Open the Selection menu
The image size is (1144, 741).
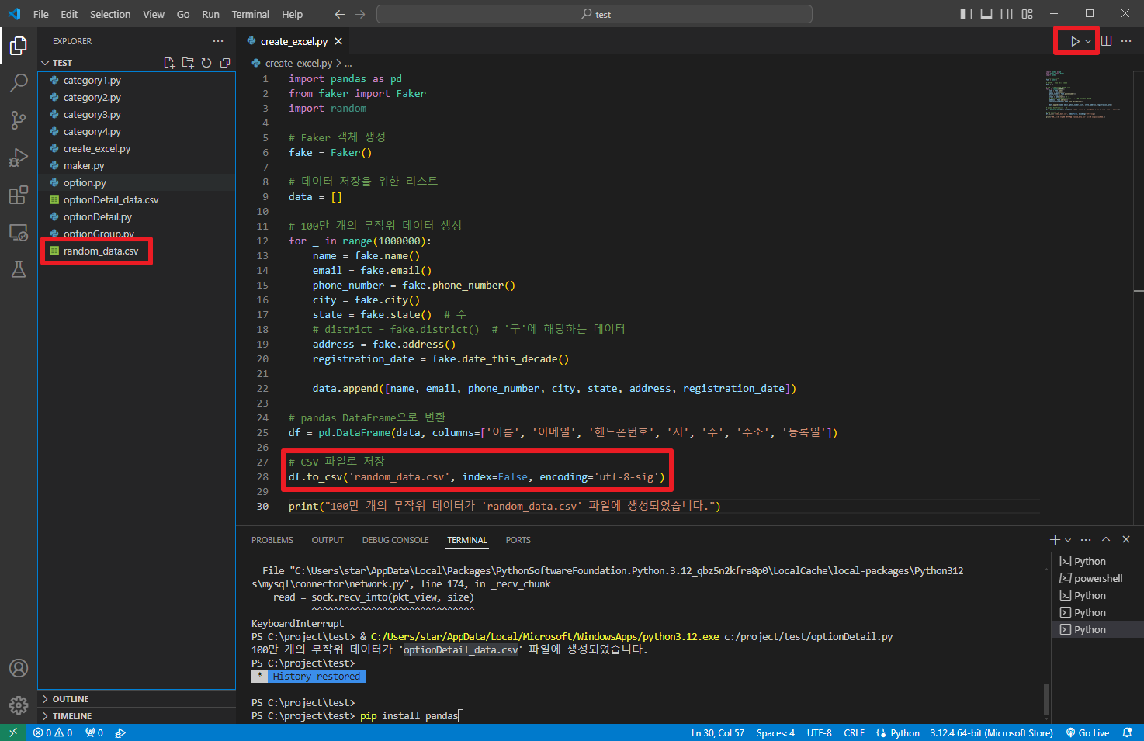(110, 14)
